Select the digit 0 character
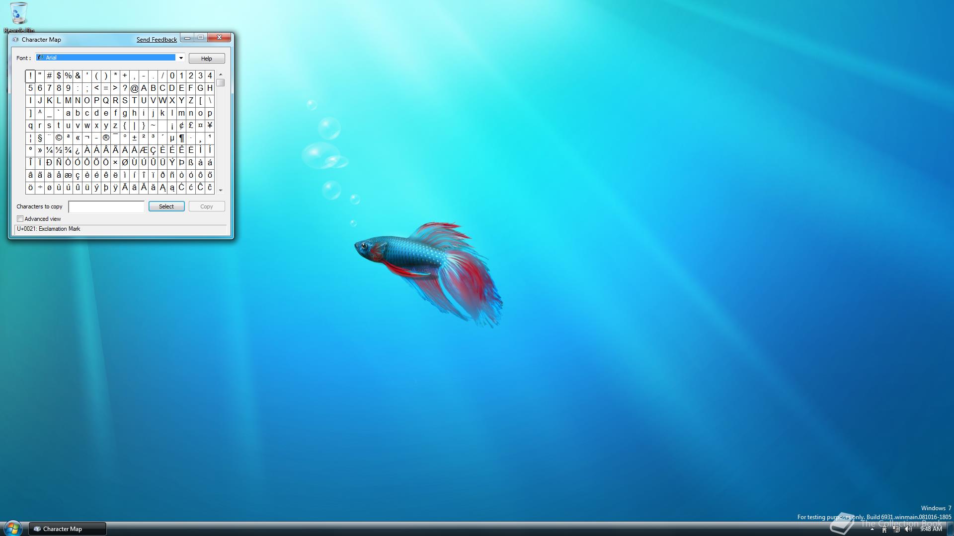 (x=172, y=76)
